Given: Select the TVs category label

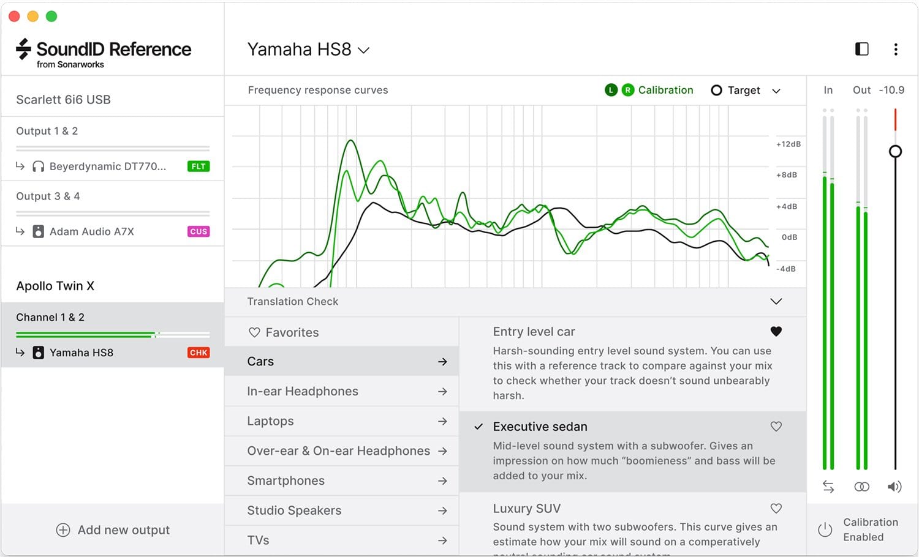Looking at the screenshot, I should (x=258, y=540).
